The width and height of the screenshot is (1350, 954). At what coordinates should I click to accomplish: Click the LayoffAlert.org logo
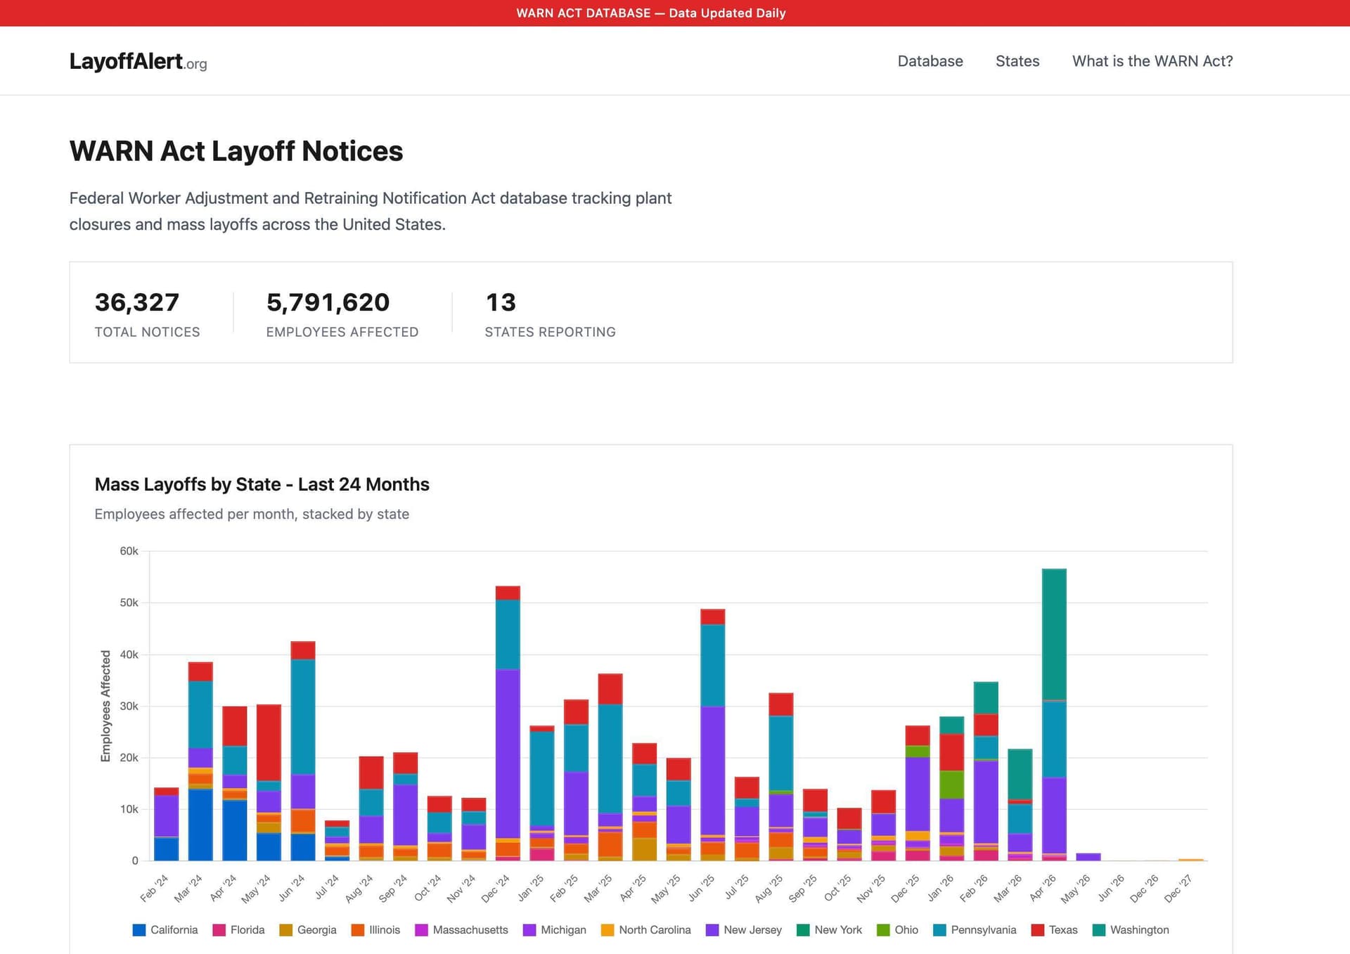coord(138,62)
